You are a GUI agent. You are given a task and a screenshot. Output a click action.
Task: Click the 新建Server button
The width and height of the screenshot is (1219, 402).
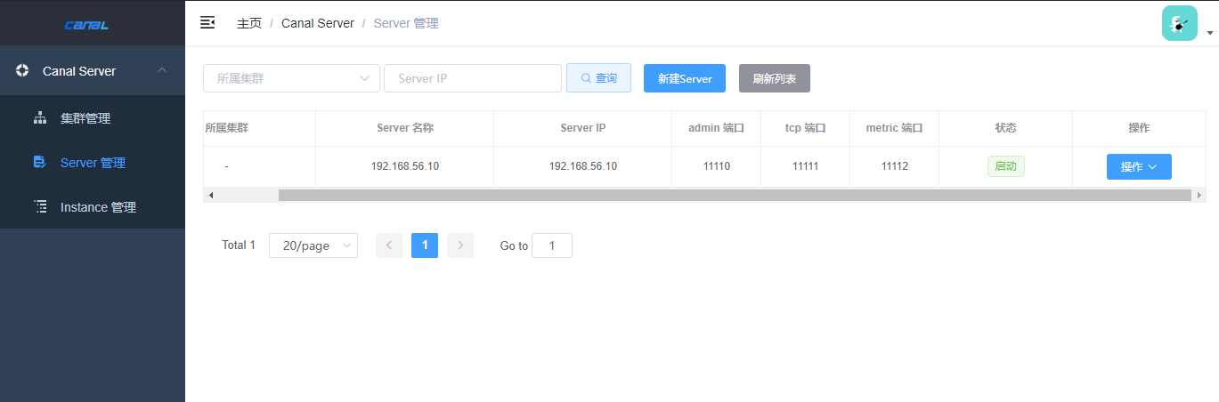pos(685,78)
